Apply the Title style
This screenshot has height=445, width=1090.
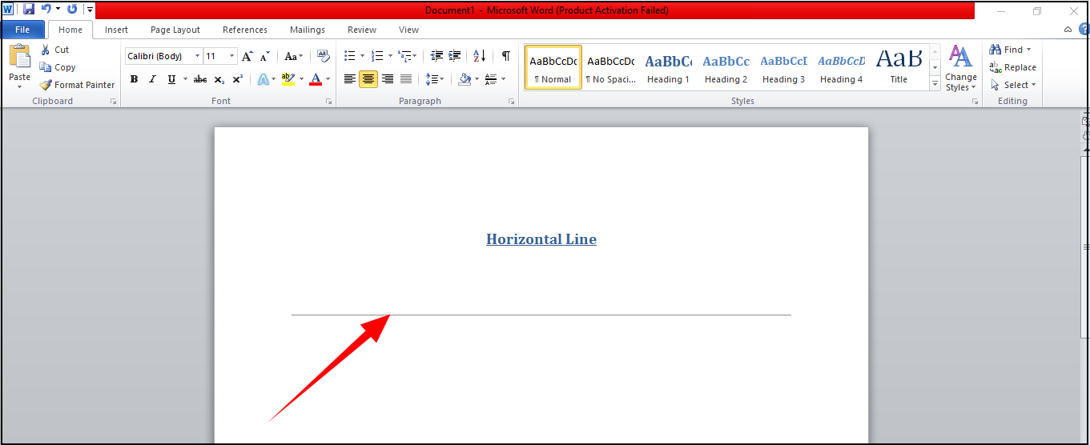click(x=899, y=67)
